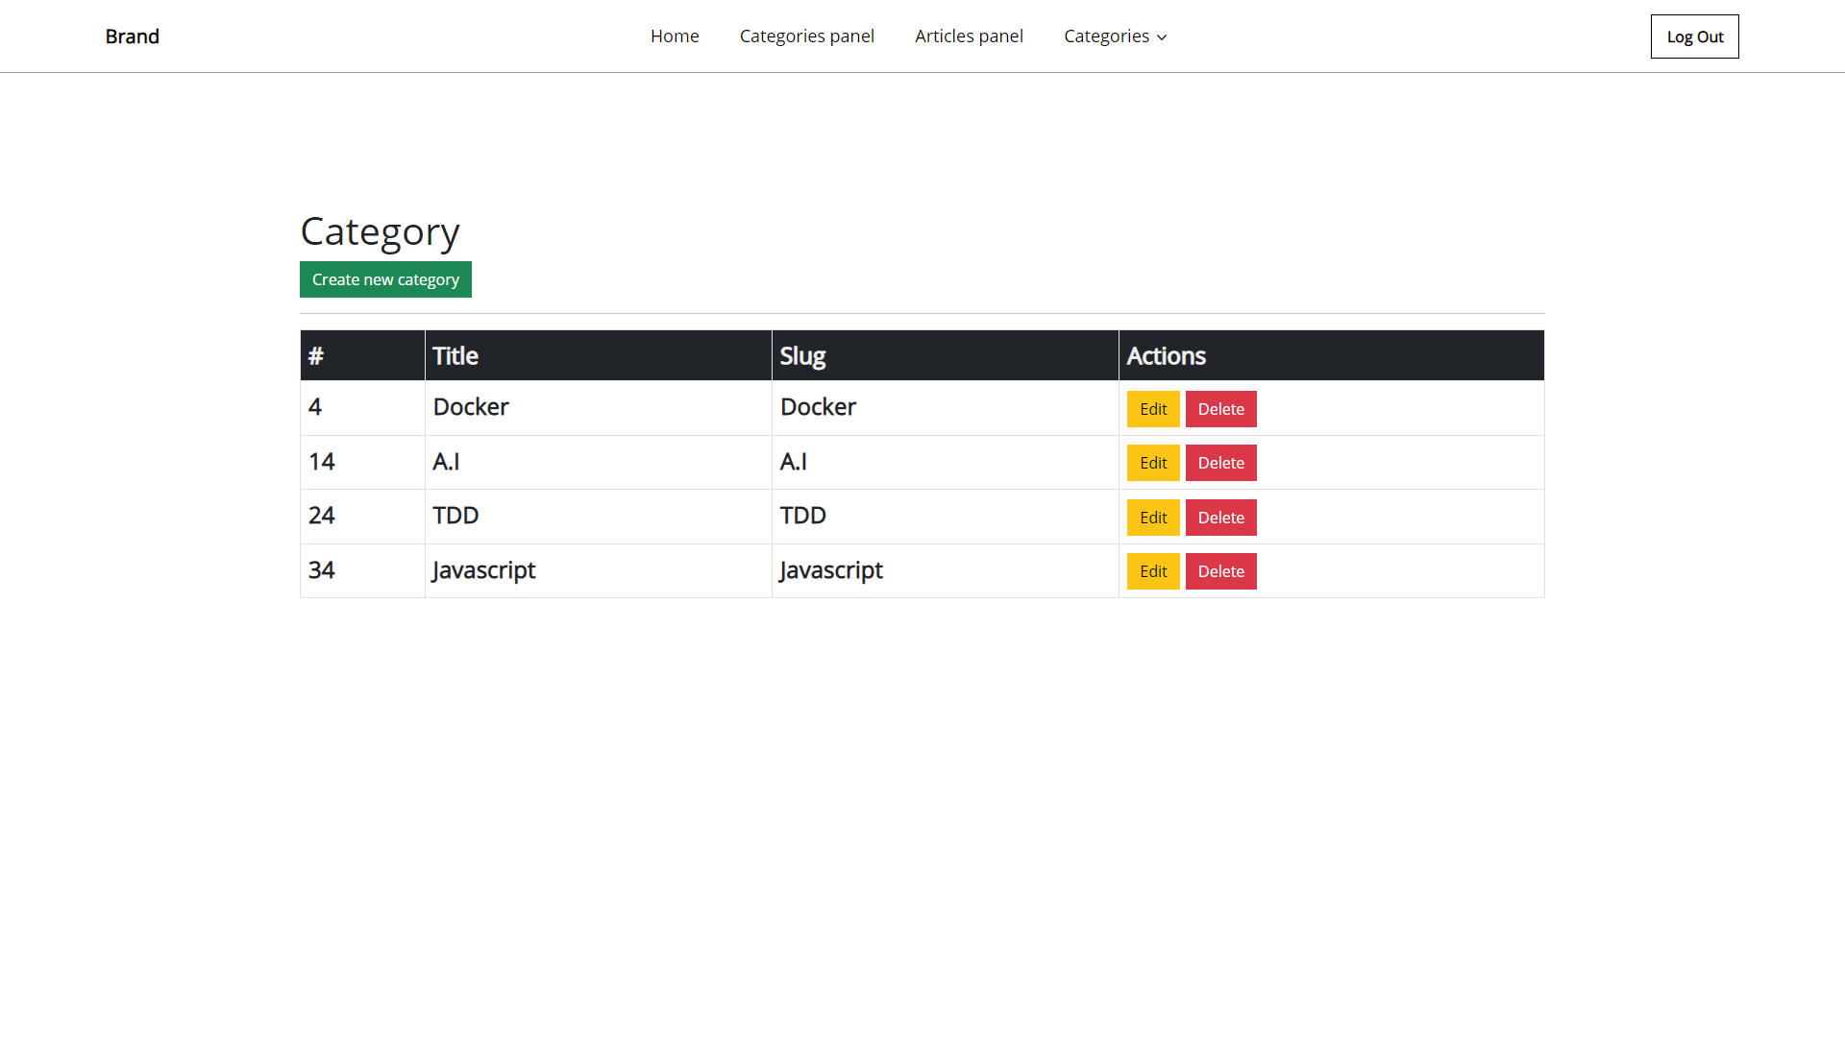This screenshot has width=1845, height=1037.
Task: Open the Articles panel page
Action: pos(969,36)
